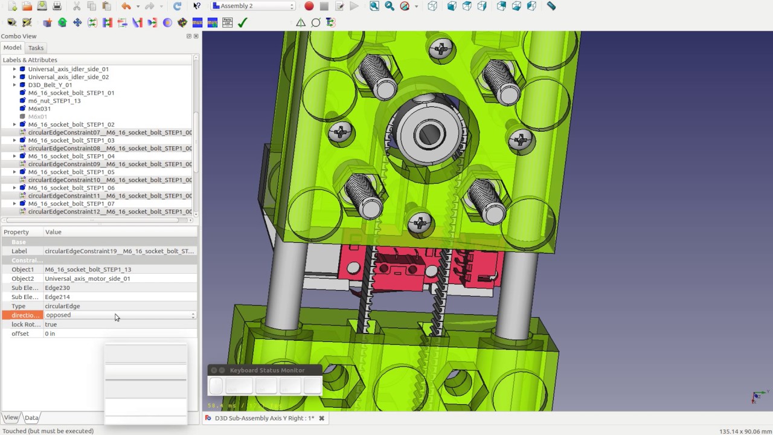Select M6_16_socket_bolt_STEP1_07 tree item
The width and height of the screenshot is (773, 435).
click(x=71, y=204)
